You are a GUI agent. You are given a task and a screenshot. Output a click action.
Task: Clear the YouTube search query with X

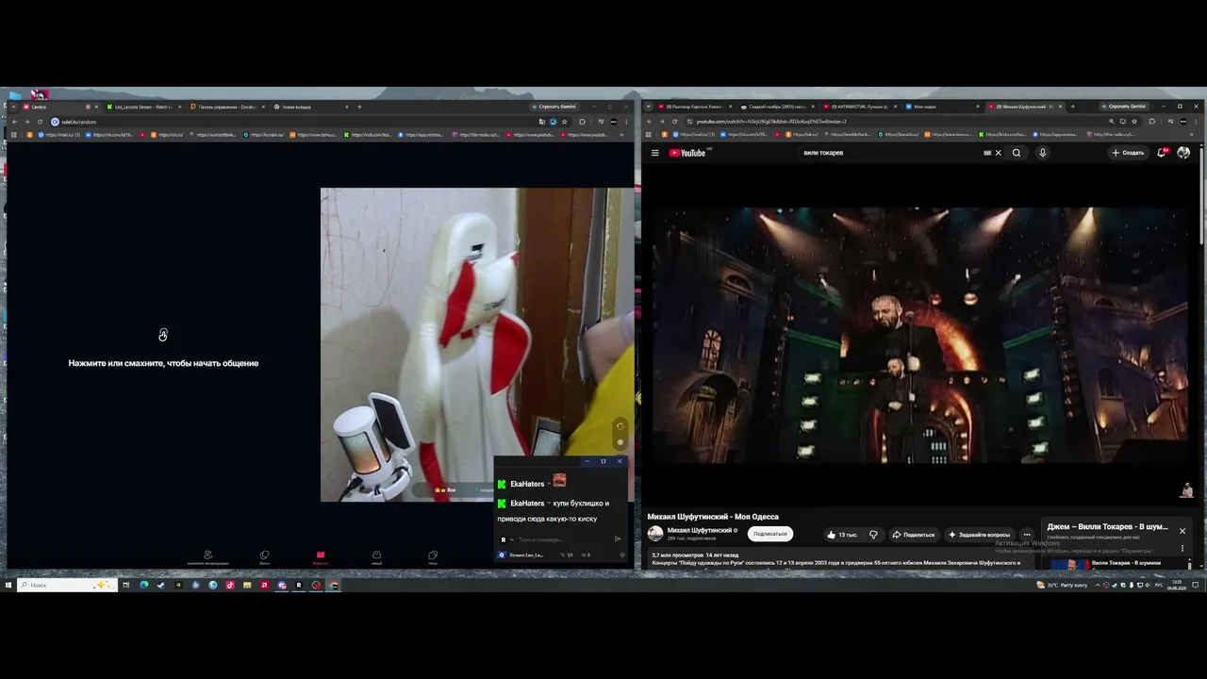coord(998,153)
